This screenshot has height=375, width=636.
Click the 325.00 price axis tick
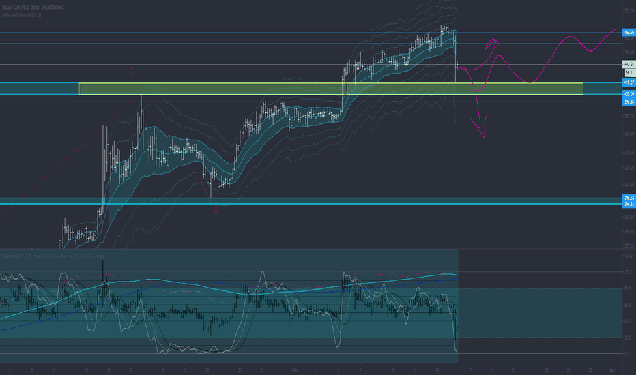pyautogui.click(x=629, y=168)
